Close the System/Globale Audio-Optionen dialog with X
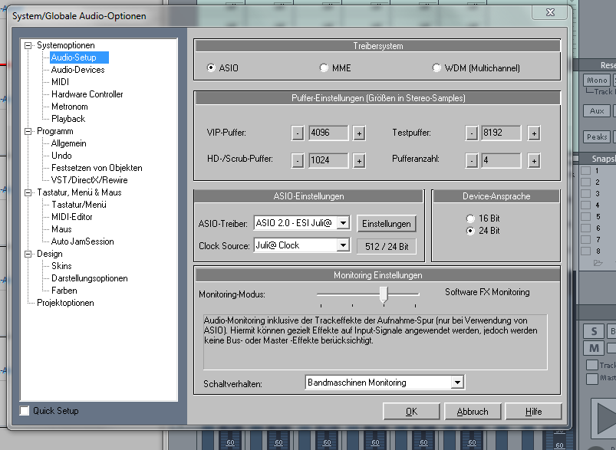This screenshot has height=450, width=616. point(550,12)
